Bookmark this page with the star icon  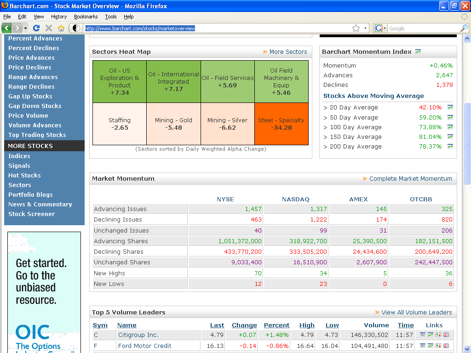pos(356,28)
